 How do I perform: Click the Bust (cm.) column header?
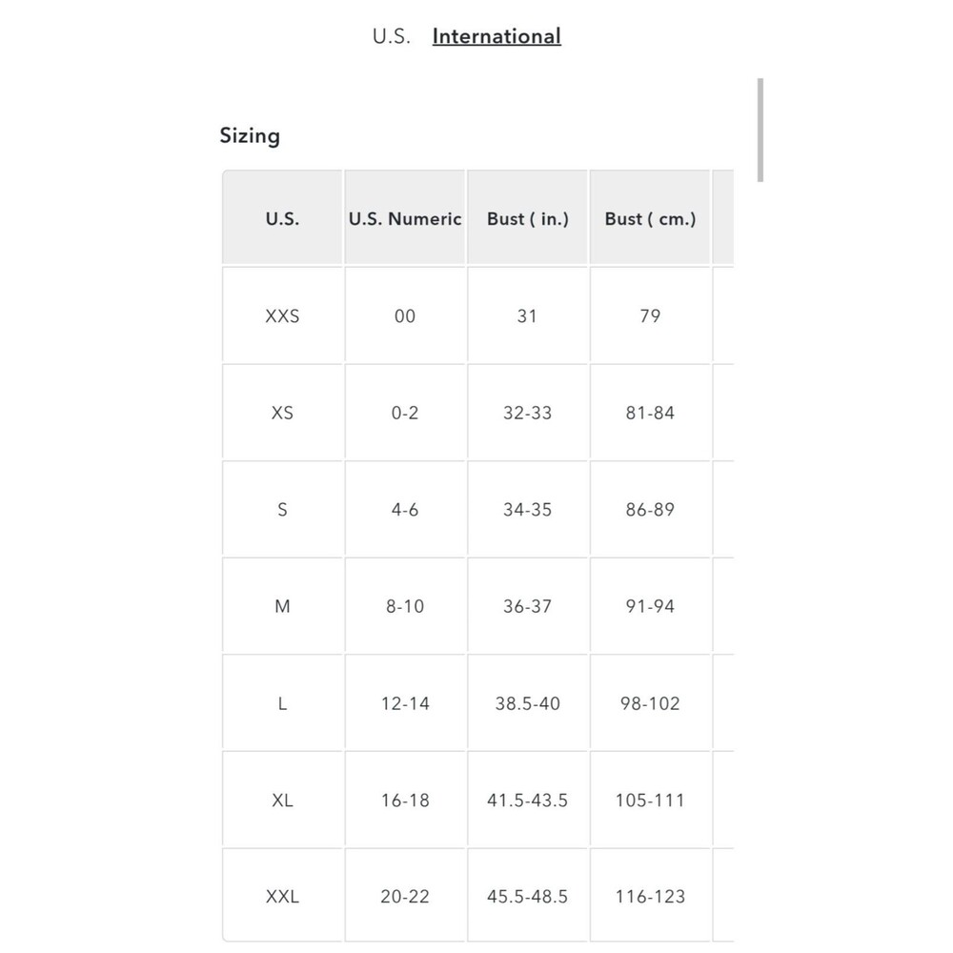pyautogui.click(x=650, y=217)
